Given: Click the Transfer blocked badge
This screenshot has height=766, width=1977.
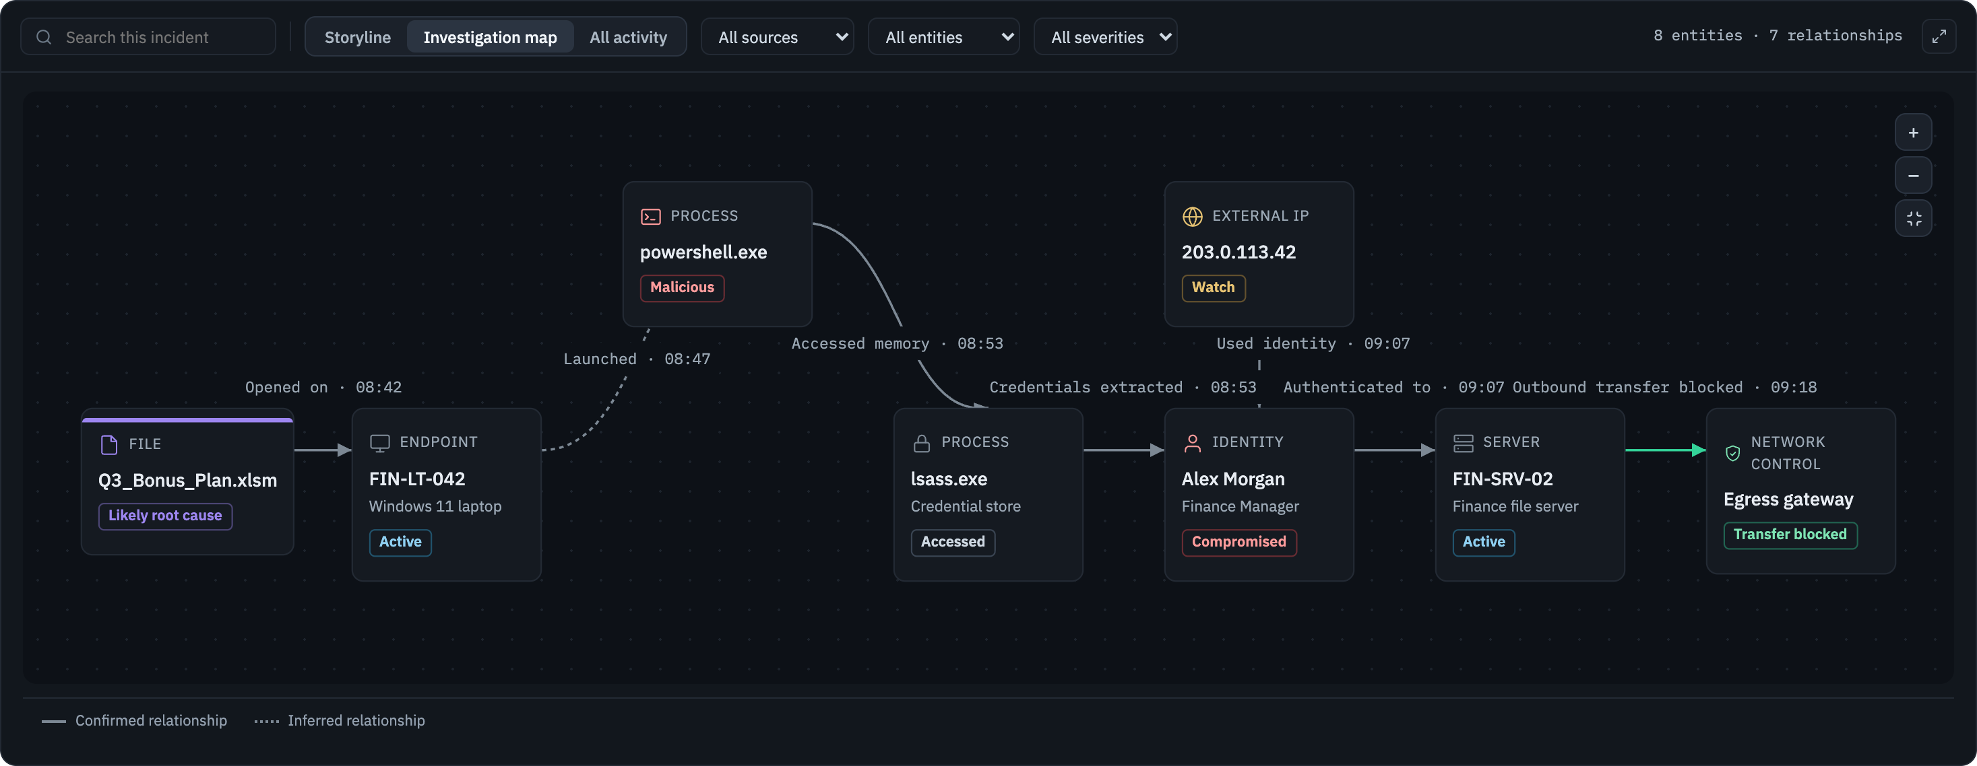Looking at the screenshot, I should click(1790, 534).
